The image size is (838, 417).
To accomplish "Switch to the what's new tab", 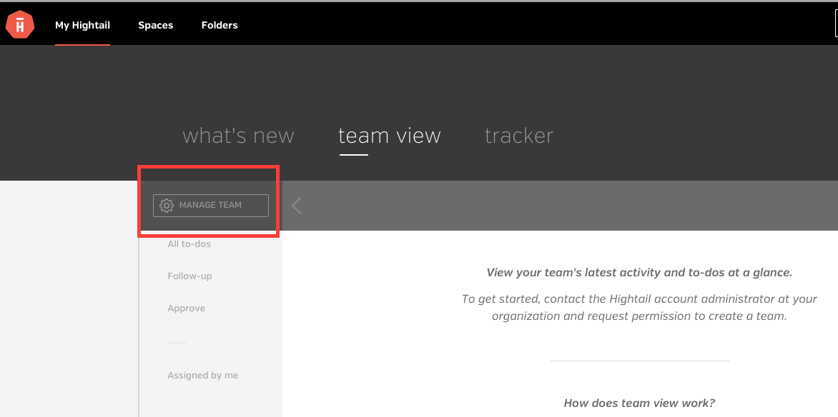I will click(x=238, y=136).
